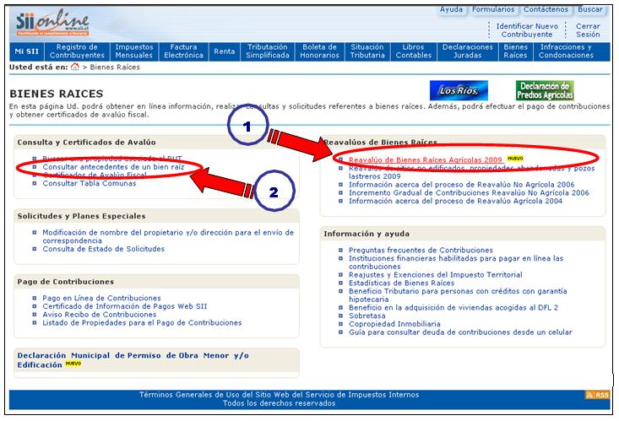Open Reavalúo de Bienes Raíces Agrícolas 2009
The width and height of the screenshot is (619, 421).
point(426,159)
